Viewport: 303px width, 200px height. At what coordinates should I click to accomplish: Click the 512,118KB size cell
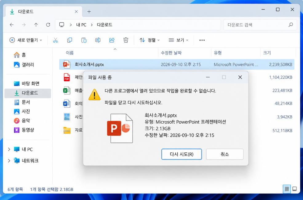(x=282, y=130)
